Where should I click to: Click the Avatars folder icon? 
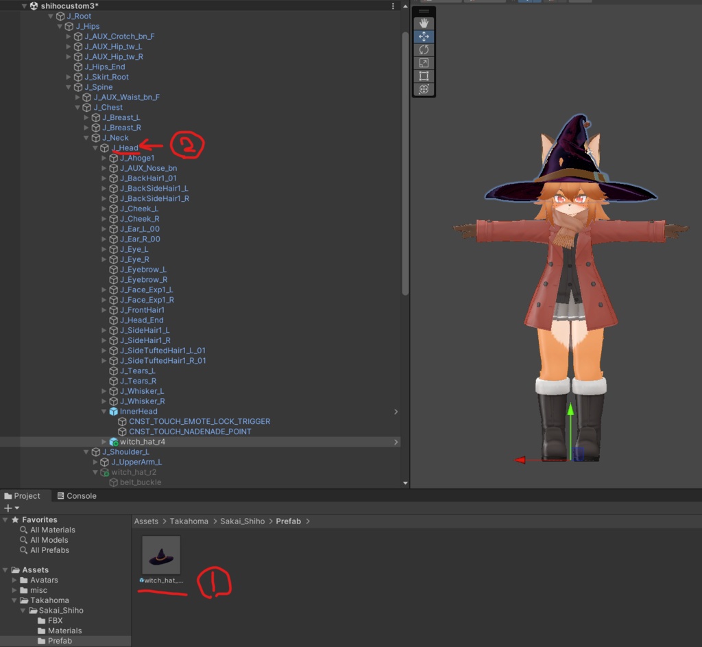coord(24,580)
